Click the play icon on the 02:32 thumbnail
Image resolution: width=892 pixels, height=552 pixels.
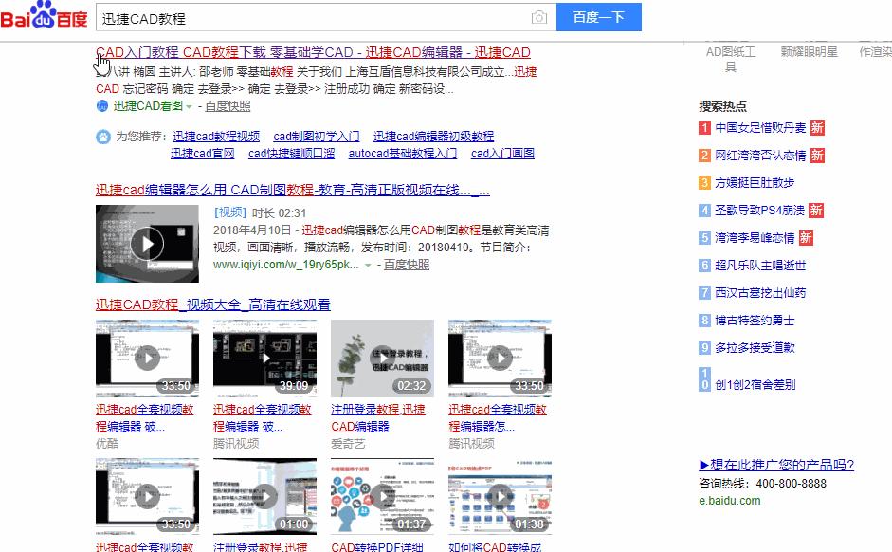click(x=382, y=357)
